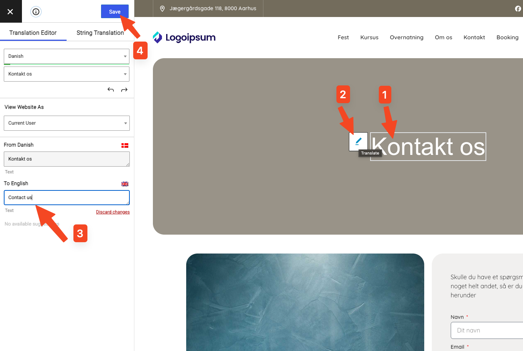
Task: Open the Current User view dropdown
Action: (67, 123)
